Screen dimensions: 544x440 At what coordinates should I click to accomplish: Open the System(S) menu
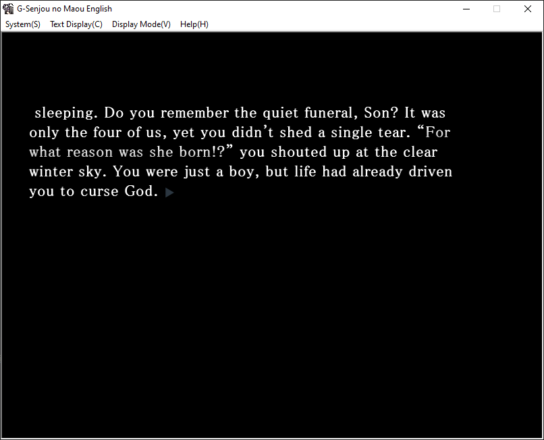pyautogui.click(x=23, y=24)
